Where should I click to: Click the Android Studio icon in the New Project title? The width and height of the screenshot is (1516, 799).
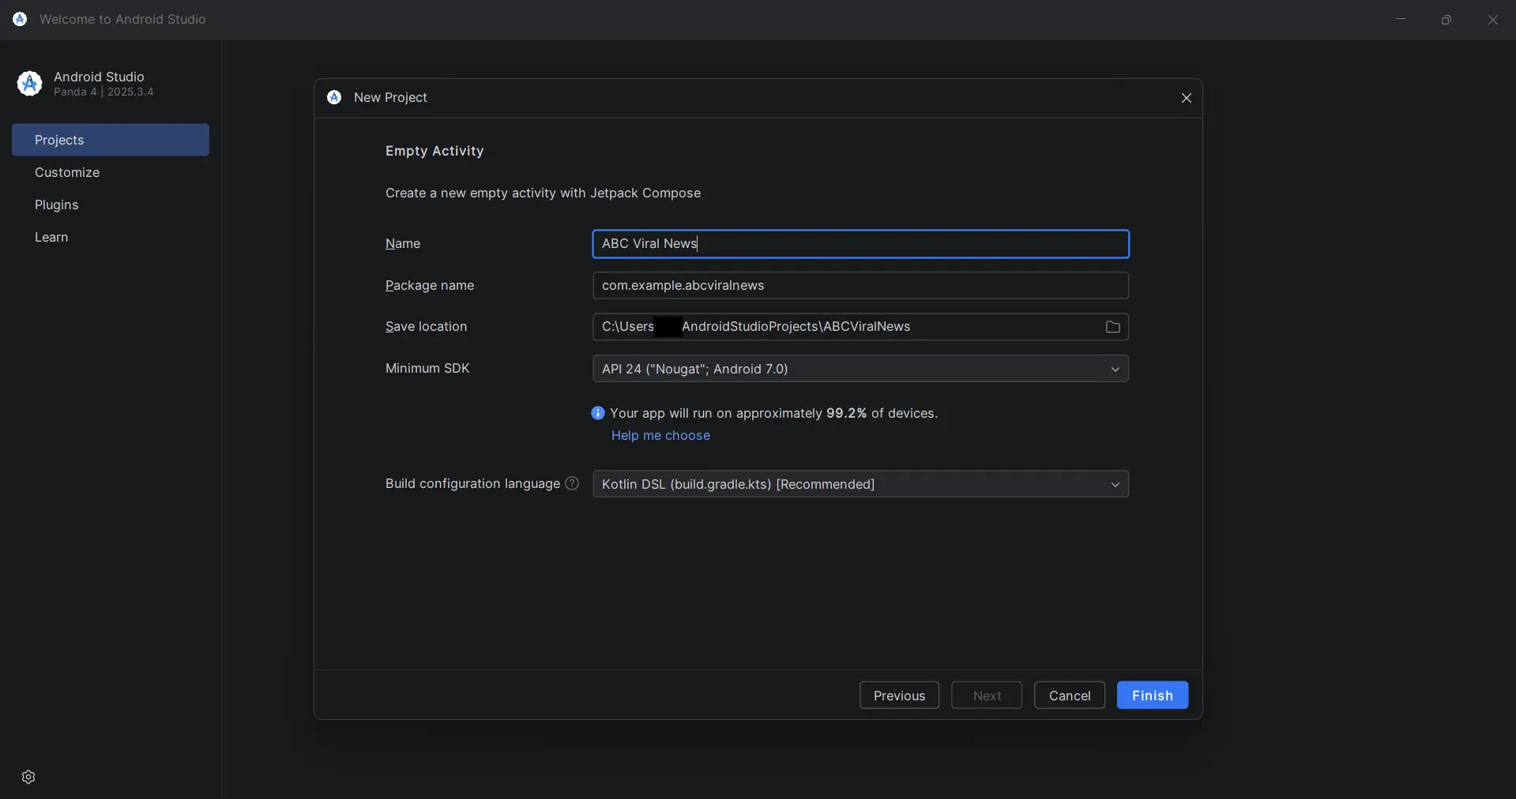334,97
